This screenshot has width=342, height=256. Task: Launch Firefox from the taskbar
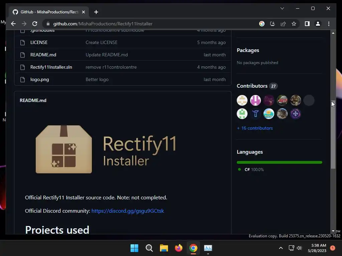179,248
